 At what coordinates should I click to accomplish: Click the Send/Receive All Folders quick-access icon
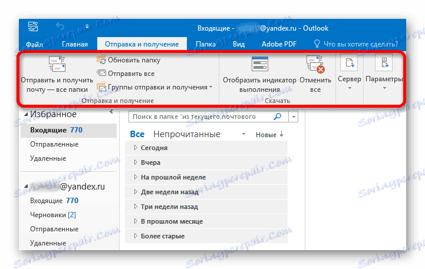(33, 27)
